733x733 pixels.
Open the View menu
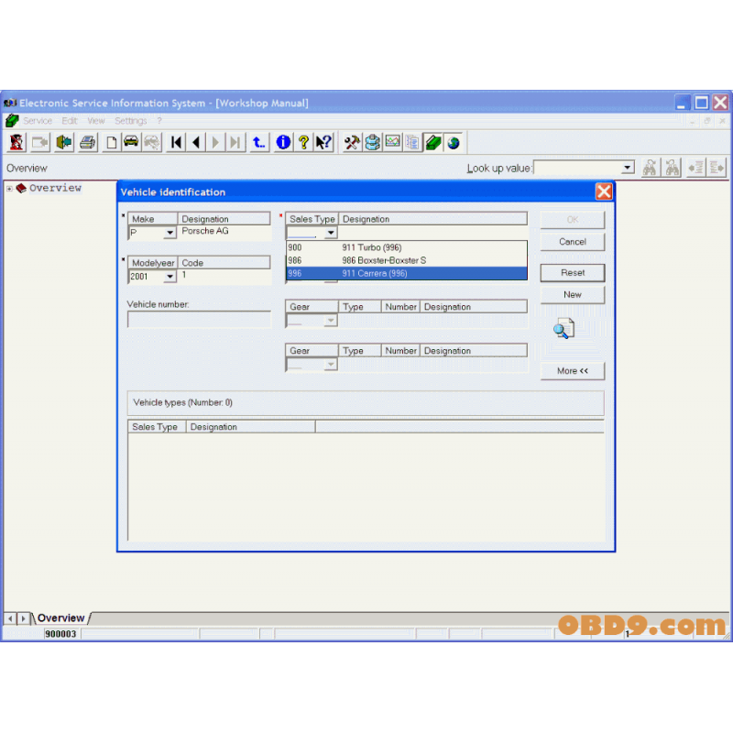[96, 121]
